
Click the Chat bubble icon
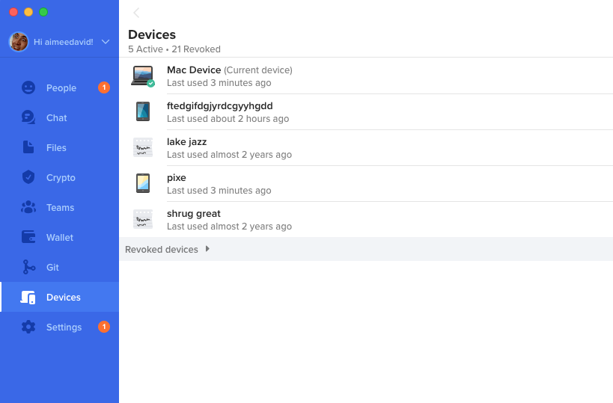(x=28, y=117)
